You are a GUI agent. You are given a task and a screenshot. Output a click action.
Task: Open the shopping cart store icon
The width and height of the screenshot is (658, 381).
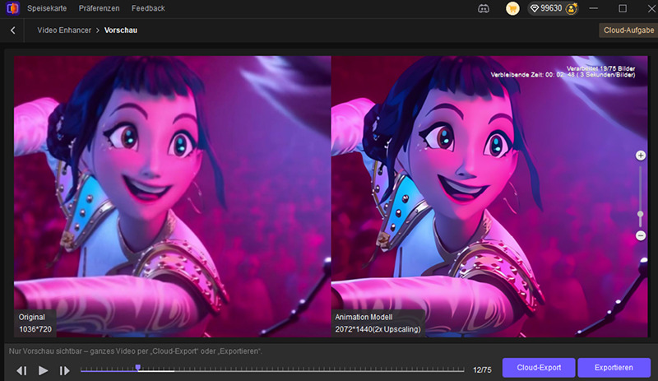[512, 8]
